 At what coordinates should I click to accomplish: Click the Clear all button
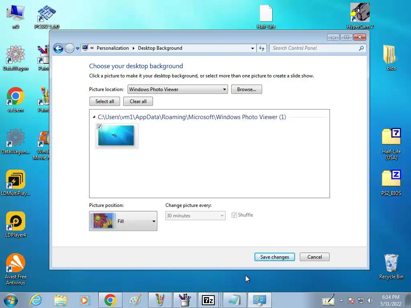coord(138,101)
